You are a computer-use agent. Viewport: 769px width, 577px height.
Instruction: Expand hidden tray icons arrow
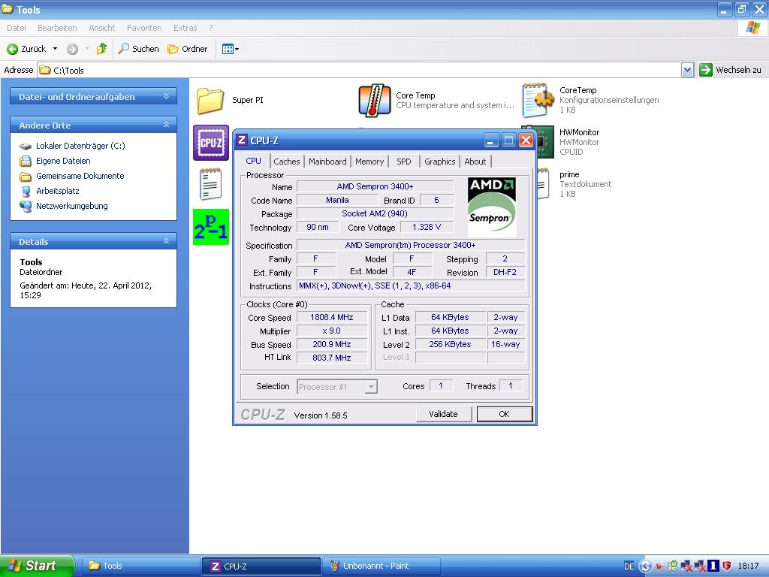click(645, 566)
